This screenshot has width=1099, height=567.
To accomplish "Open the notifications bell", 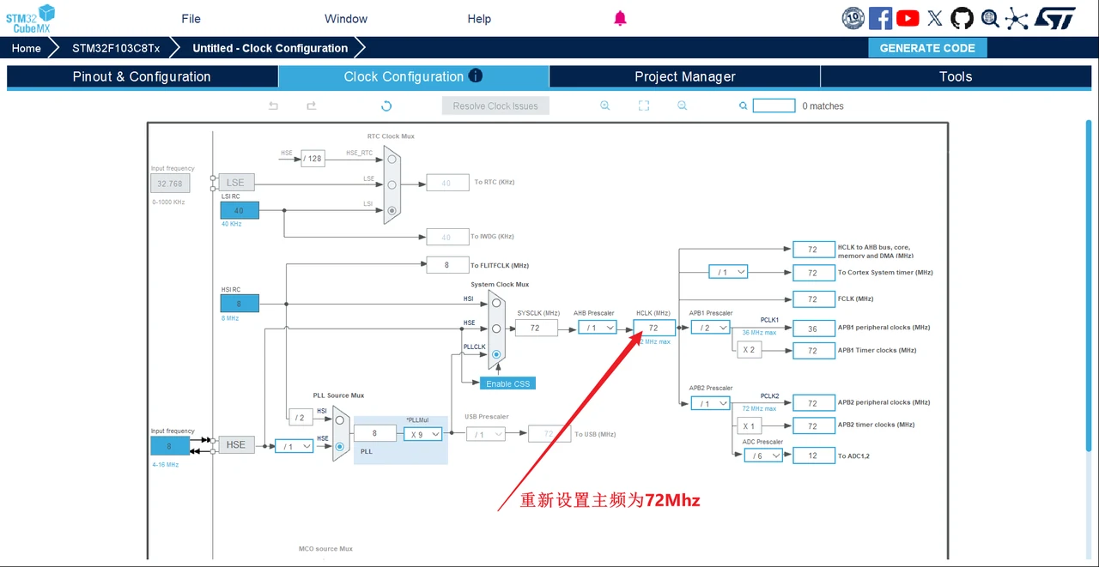I will [620, 19].
